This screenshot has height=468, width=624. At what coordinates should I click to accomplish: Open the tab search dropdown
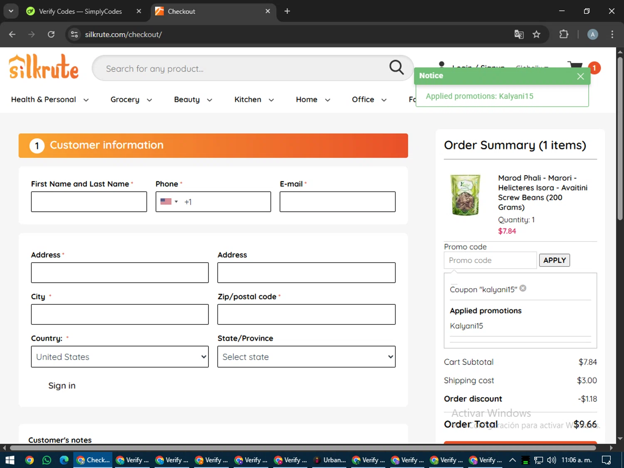click(x=11, y=11)
